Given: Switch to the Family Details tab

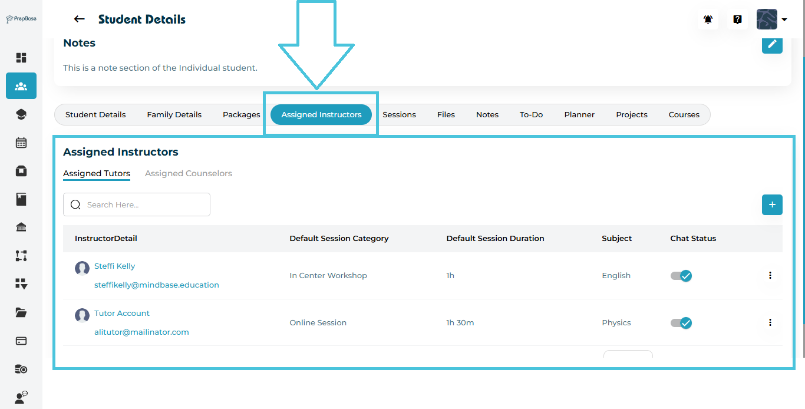Looking at the screenshot, I should coord(174,115).
